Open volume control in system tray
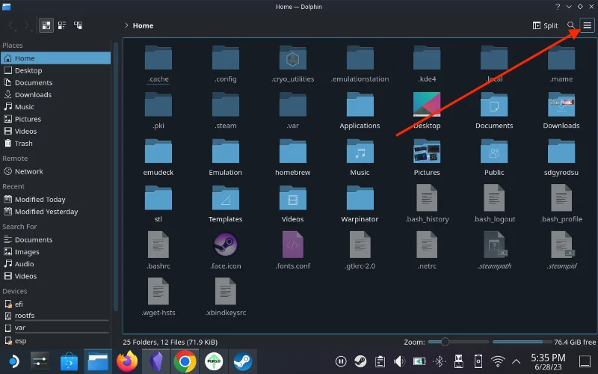The width and height of the screenshot is (598, 374). point(399,361)
